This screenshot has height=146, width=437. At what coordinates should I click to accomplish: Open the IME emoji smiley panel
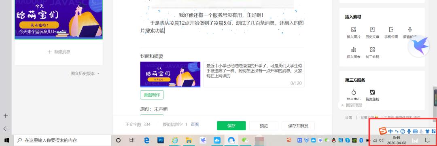(403, 131)
